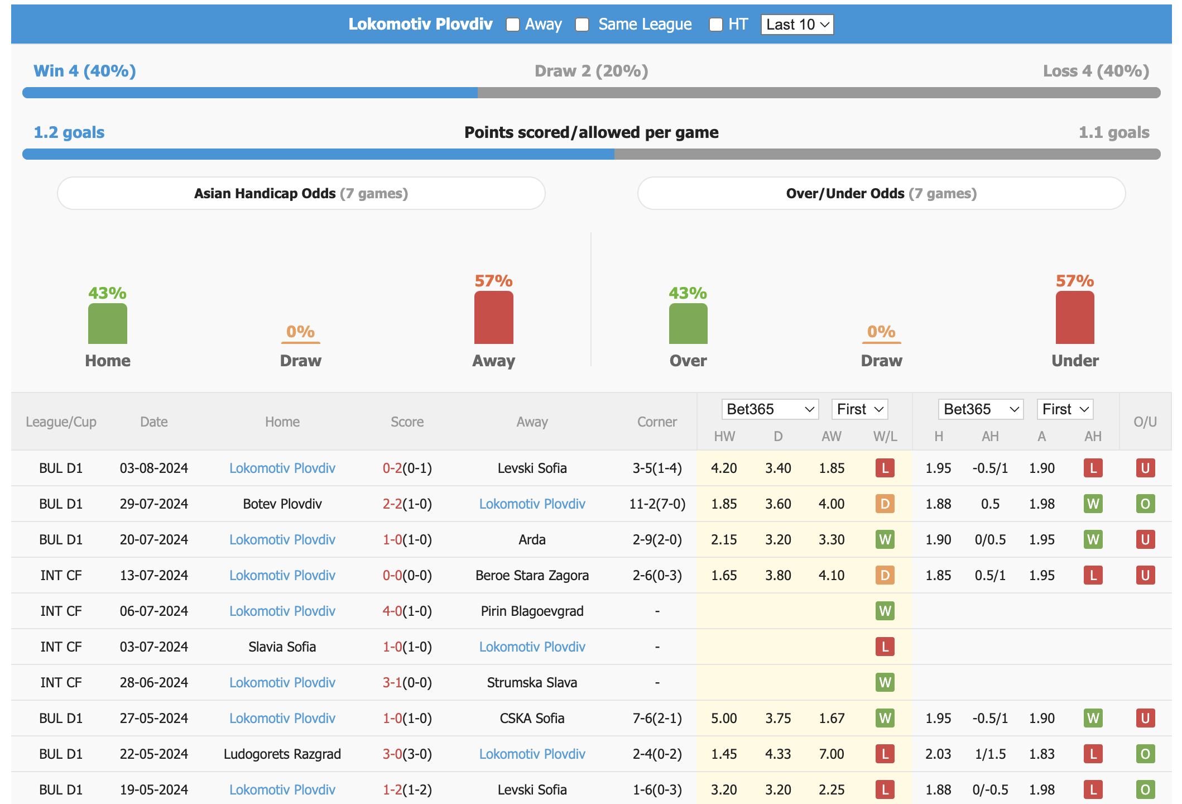Click handicap value 1/1.5
The height and width of the screenshot is (804, 1182).
pos(991,754)
